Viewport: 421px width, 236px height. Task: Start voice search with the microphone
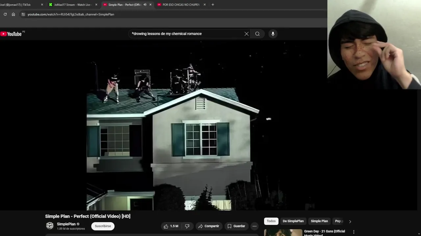click(x=273, y=34)
